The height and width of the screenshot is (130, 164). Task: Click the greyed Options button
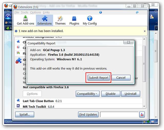pyautogui.click(x=32, y=94)
